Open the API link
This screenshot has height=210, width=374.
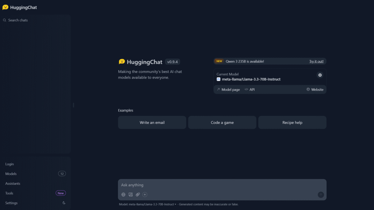pos(249,90)
